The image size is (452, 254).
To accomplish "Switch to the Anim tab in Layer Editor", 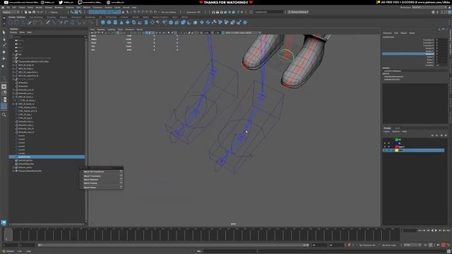I will [x=397, y=128].
